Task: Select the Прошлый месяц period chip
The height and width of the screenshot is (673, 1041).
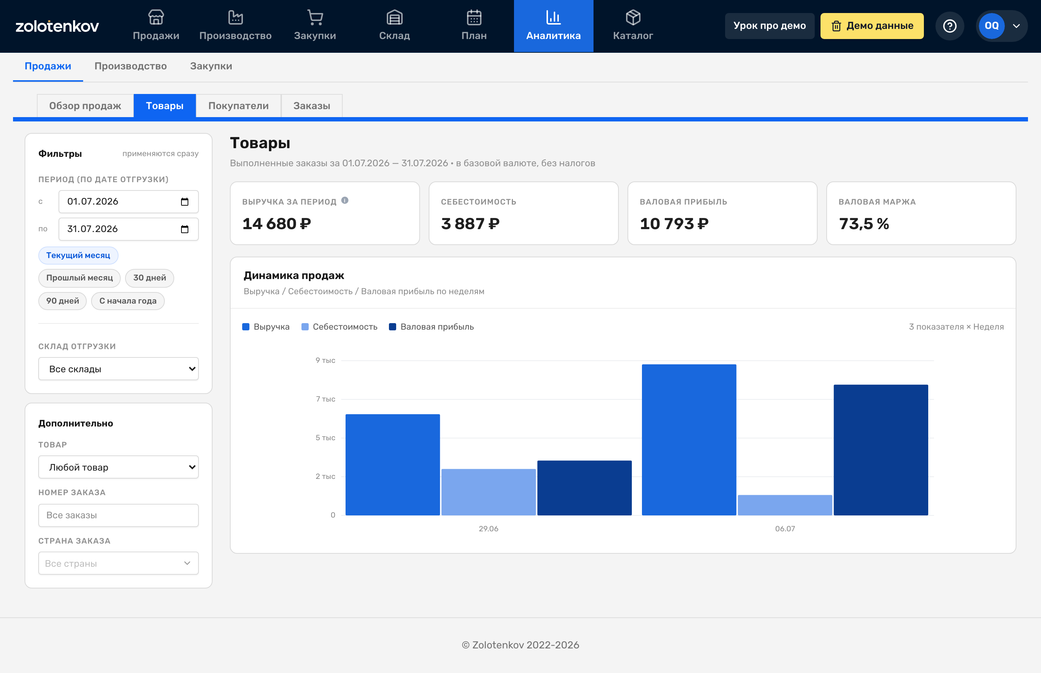Action: click(80, 278)
